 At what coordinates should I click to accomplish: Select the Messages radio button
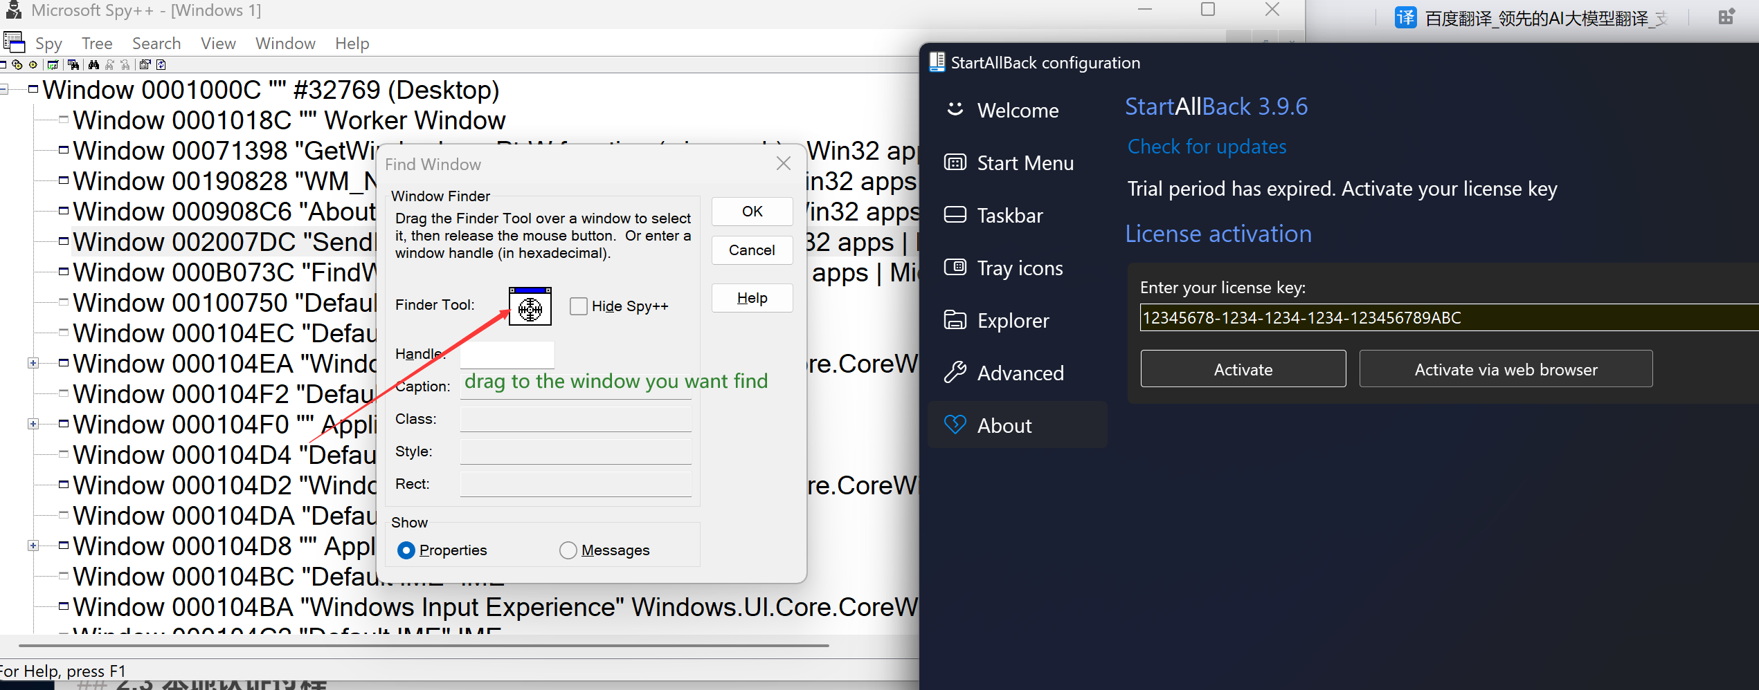click(568, 550)
